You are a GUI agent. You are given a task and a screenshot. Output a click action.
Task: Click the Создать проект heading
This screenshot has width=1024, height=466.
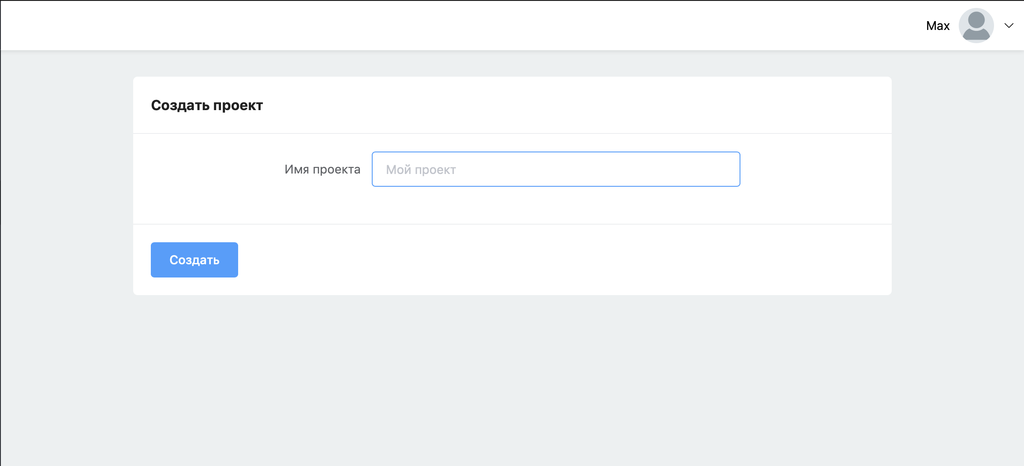207,105
